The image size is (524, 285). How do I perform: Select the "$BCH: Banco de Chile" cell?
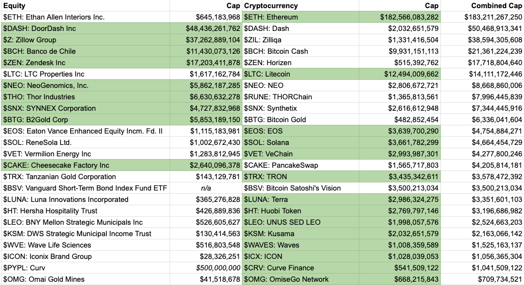[x=85, y=51]
